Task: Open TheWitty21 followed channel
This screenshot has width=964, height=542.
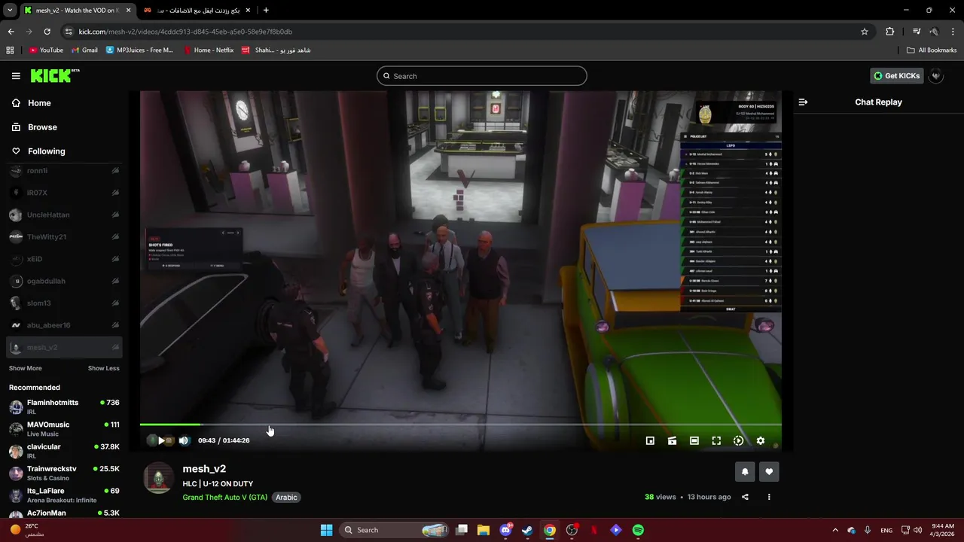Action: pyautogui.click(x=64, y=237)
